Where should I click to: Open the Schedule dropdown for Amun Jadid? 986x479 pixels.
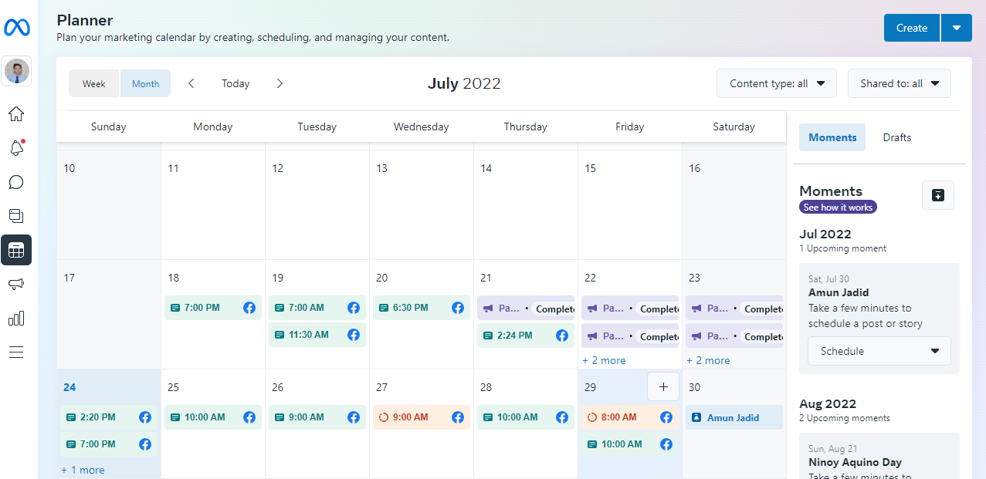click(x=879, y=351)
